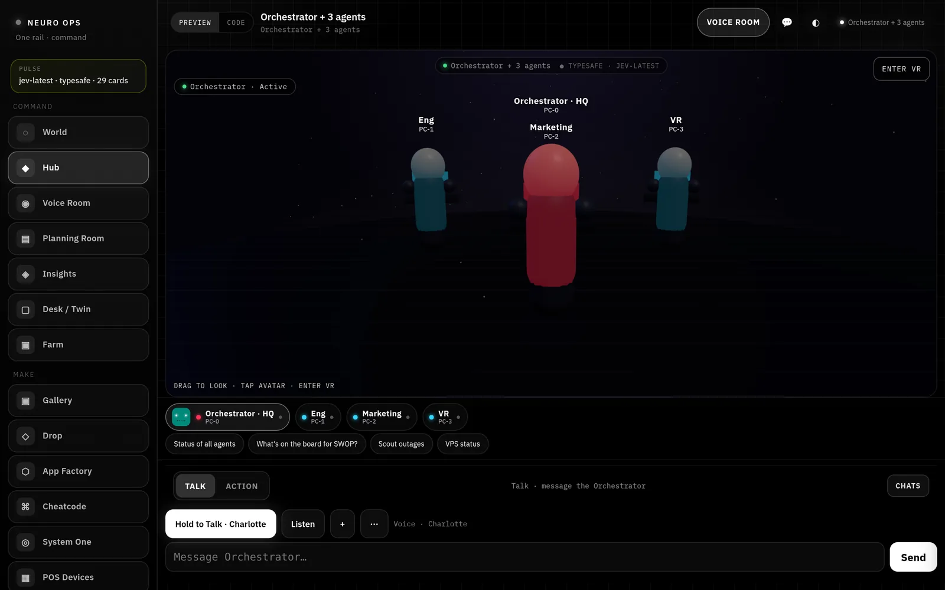Click the VR avatar in 3D scene

(674, 189)
